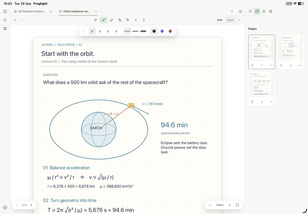
Task: Zoom in with the plus button
Action: pos(230,205)
